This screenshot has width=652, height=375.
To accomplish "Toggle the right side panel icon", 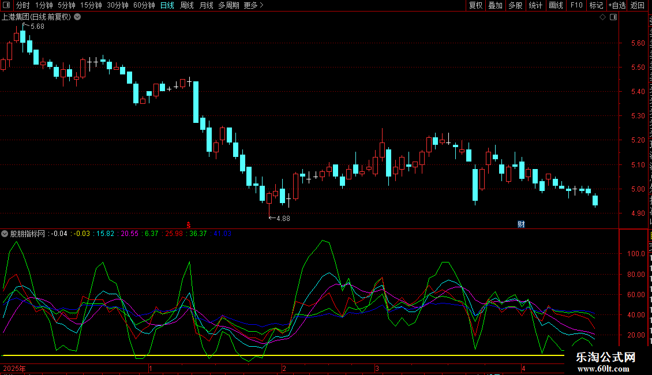I will coord(613,17).
